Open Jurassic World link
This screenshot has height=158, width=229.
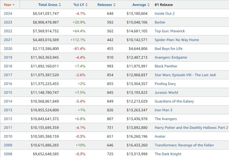click(x=166, y=92)
